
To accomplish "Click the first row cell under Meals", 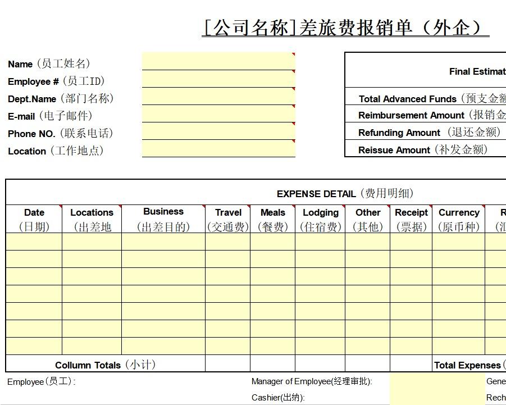I will (272, 242).
